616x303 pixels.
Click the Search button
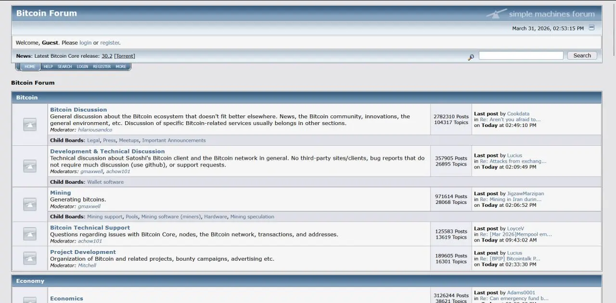click(x=582, y=55)
